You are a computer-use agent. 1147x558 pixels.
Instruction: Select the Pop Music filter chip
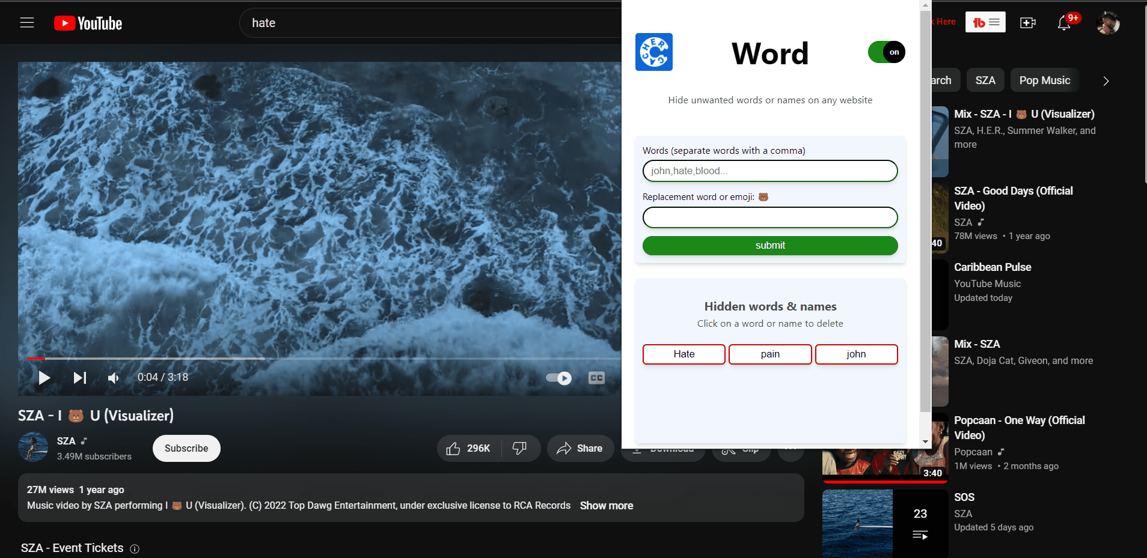[x=1044, y=80]
